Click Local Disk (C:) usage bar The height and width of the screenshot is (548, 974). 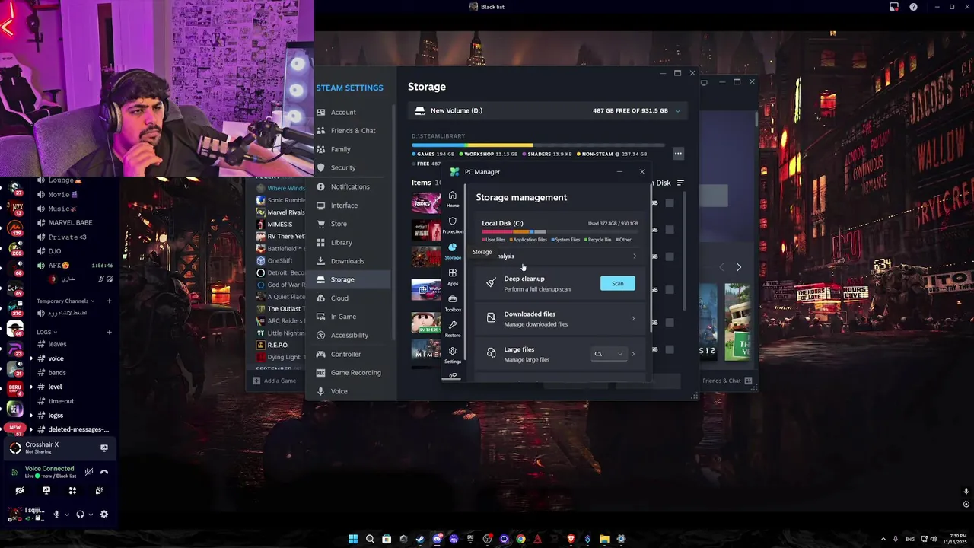pyautogui.click(x=559, y=231)
